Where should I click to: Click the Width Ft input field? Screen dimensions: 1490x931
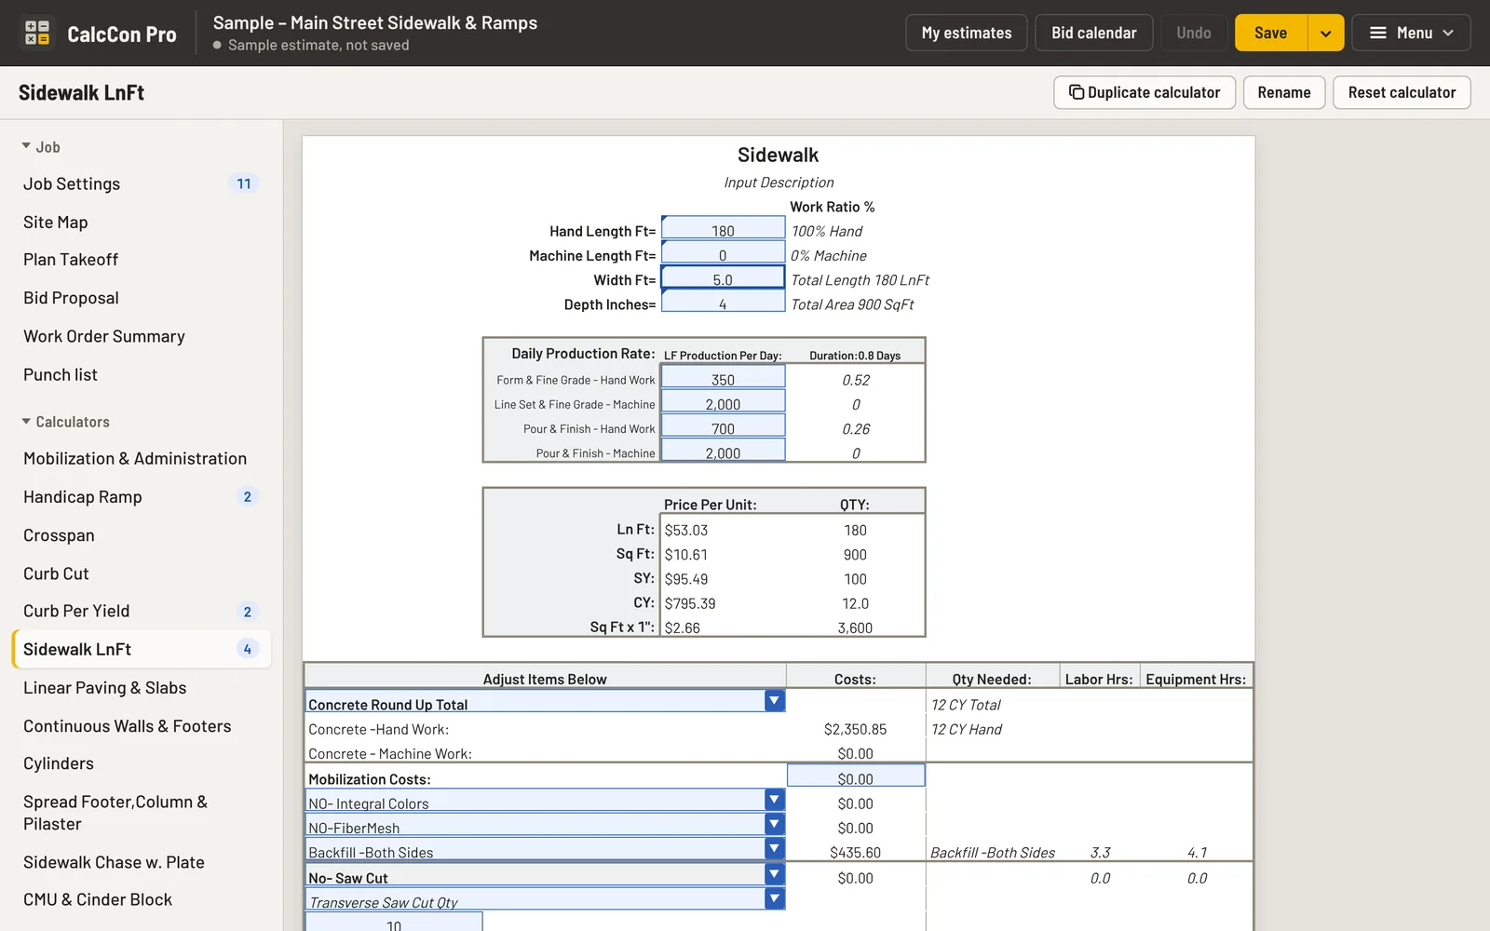pos(723,277)
